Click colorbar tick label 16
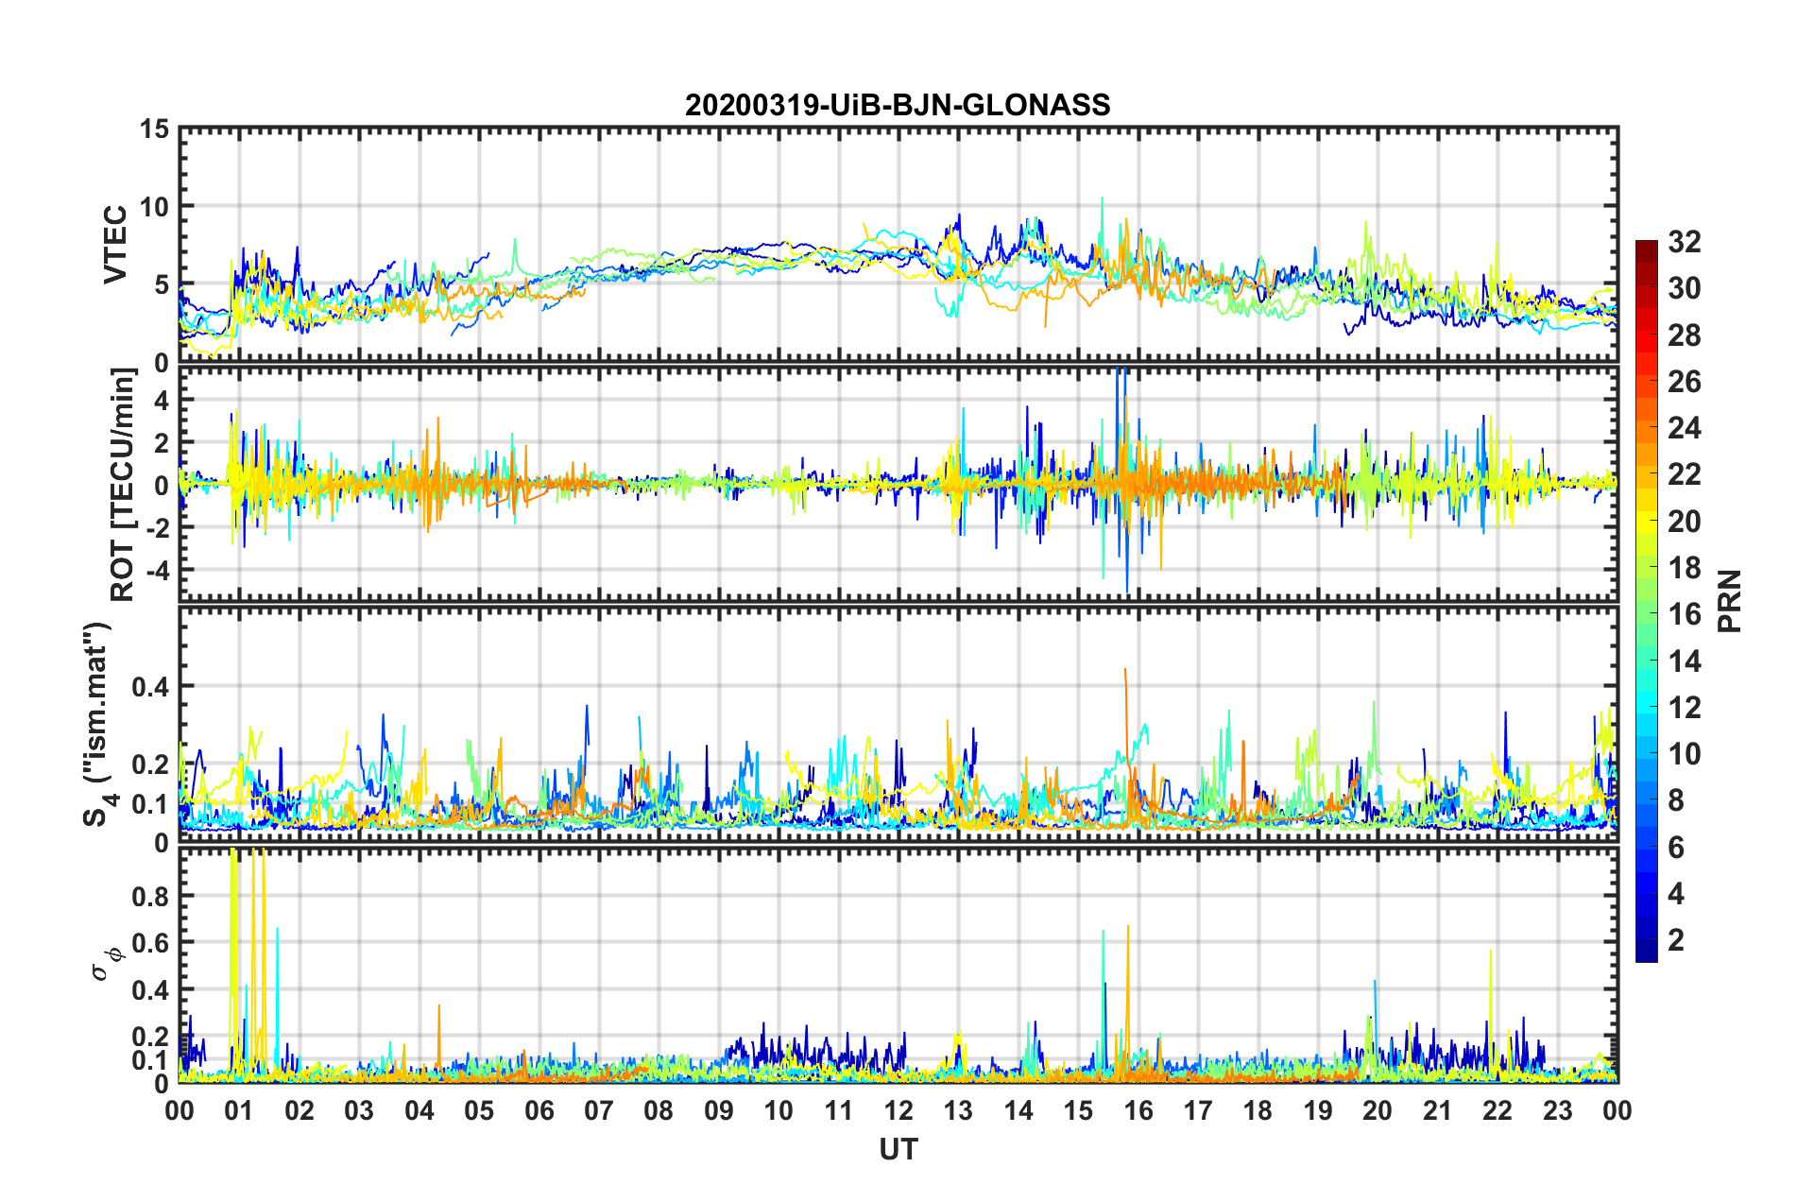 coord(1685,614)
